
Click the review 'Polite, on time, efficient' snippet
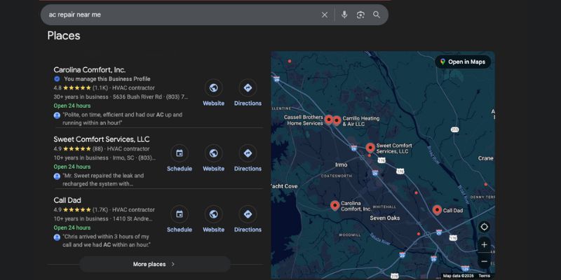[x=122, y=118]
